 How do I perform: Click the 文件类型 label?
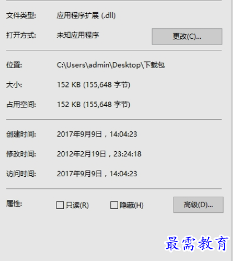click(21, 16)
